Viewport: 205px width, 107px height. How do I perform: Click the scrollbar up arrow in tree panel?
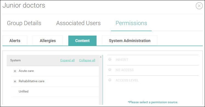(x=101, y=57)
